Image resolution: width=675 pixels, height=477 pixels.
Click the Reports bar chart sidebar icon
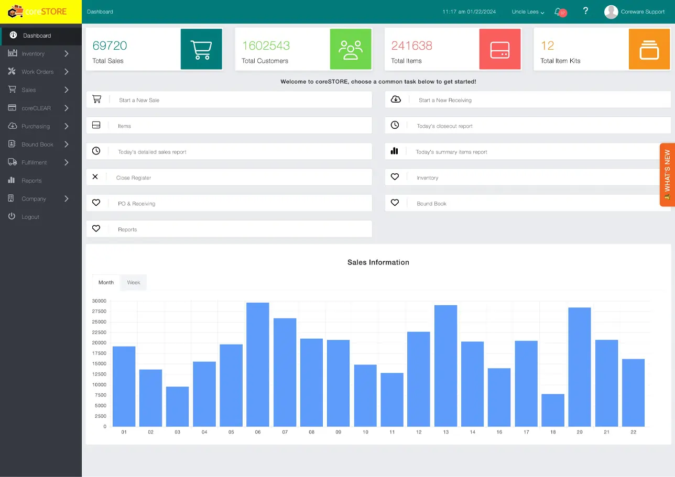coord(12,180)
